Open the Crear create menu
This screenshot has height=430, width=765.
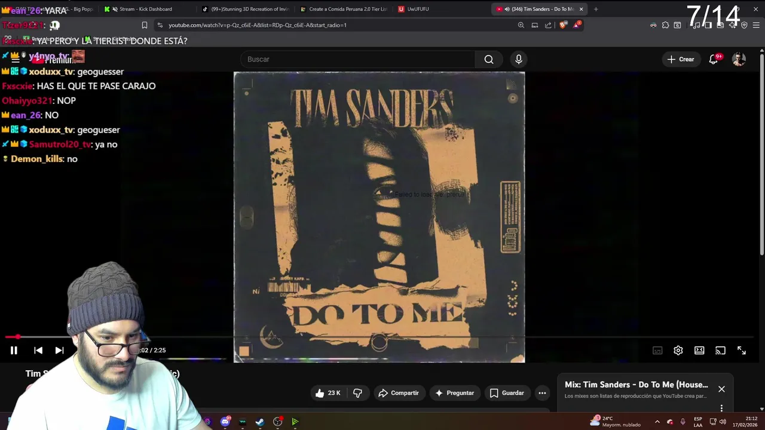click(681, 59)
